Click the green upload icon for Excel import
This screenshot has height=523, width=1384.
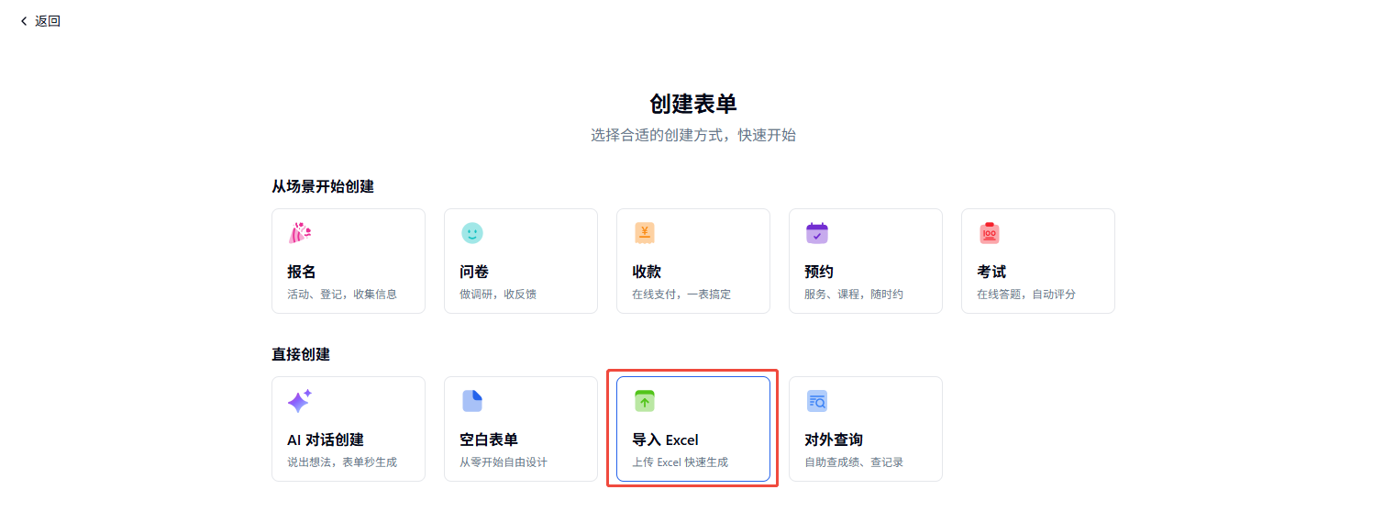(645, 401)
